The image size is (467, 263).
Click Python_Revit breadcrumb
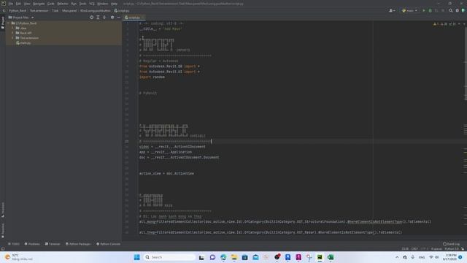pyautogui.click(x=18, y=11)
